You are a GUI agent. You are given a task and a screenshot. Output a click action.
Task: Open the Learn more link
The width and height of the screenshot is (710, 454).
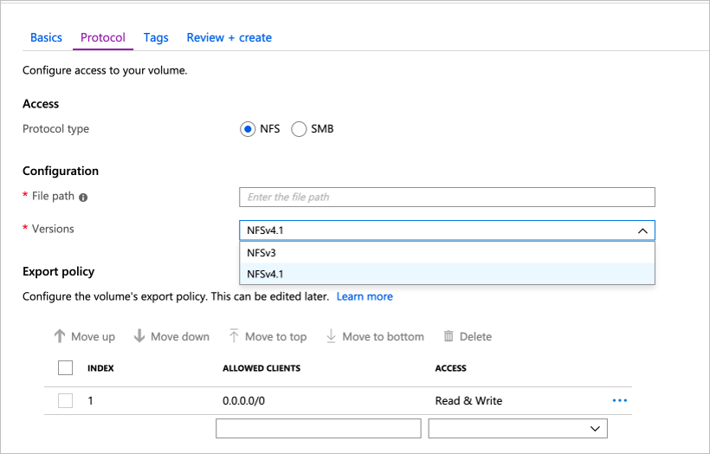click(365, 297)
